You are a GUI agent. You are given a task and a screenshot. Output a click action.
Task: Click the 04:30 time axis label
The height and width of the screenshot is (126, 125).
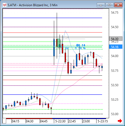30,121
